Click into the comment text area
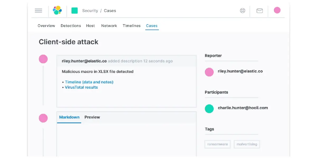This screenshot has width=317, height=158. tap(127, 140)
